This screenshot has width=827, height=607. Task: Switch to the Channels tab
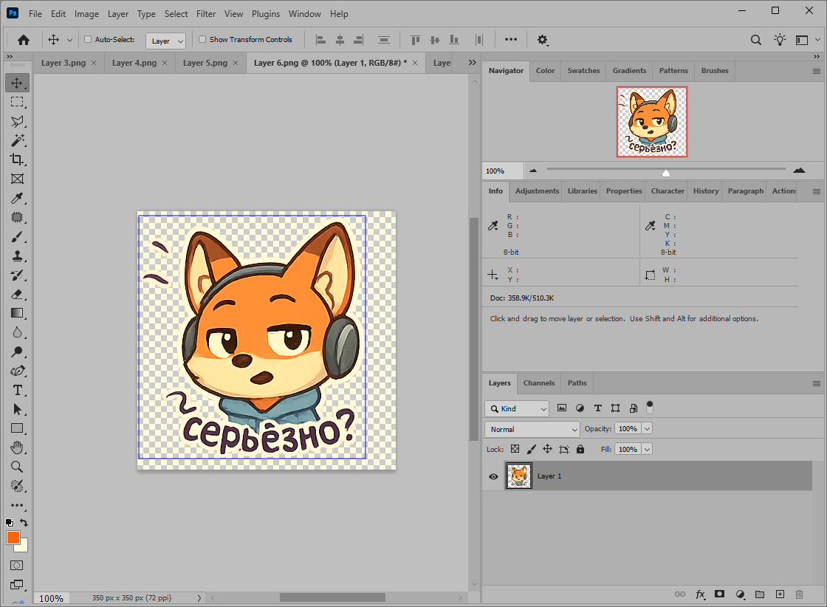(x=539, y=383)
